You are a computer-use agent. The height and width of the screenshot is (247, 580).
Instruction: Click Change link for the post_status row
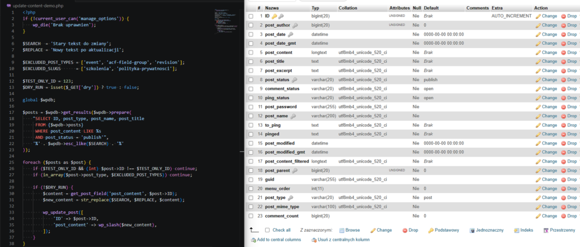pyautogui.click(x=549, y=79)
